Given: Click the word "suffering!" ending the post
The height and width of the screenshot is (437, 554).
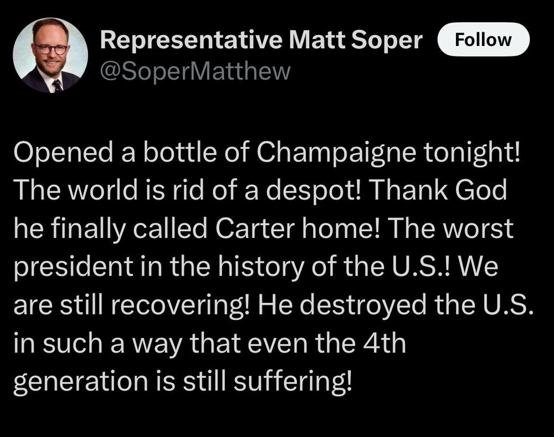Looking at the screenshot, I should 293,382.
